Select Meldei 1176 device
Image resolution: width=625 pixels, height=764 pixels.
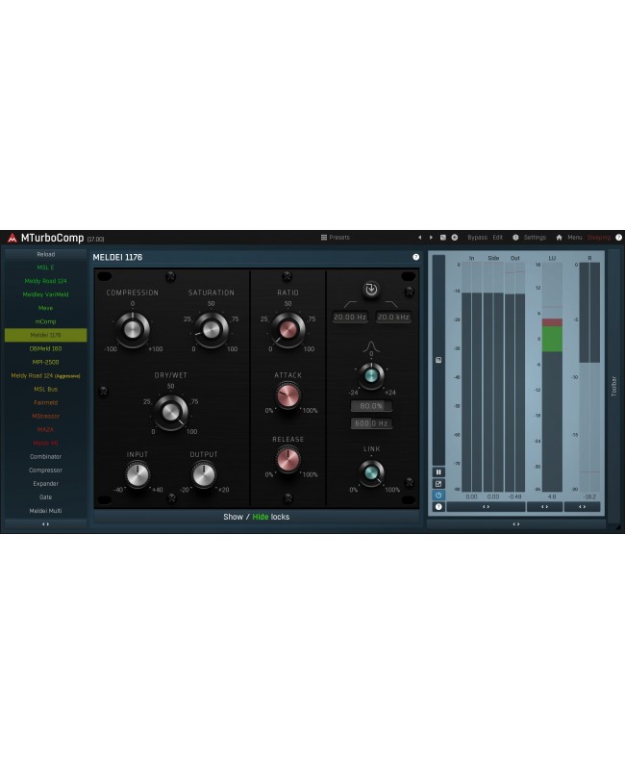[x=46, y=335]
